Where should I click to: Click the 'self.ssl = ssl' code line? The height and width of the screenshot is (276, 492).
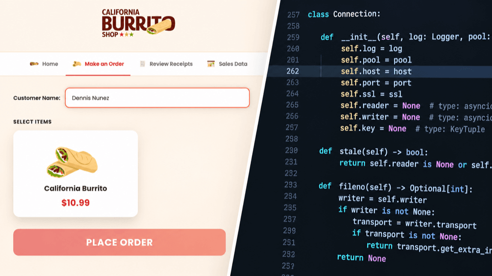pyautogui.click(x=371, y=94)
